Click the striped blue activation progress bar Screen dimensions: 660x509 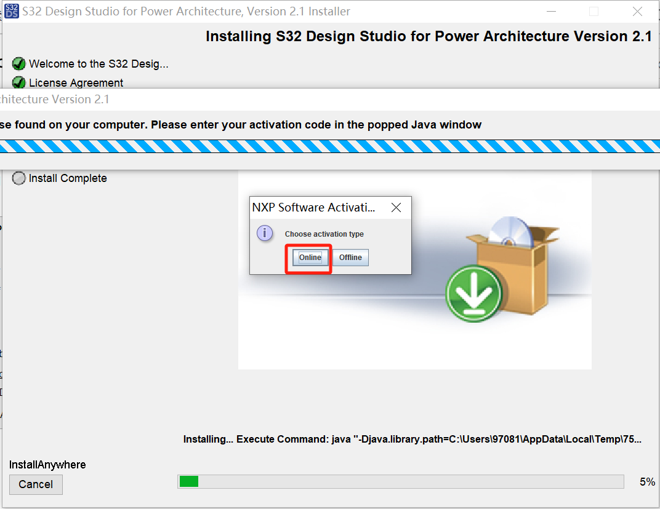(330, 146)
